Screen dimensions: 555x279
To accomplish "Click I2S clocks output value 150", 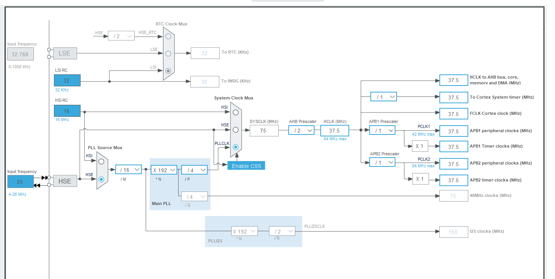I will (x=454, y=232).
